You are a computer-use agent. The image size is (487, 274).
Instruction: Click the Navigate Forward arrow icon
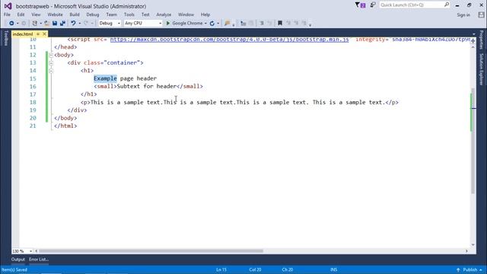click(24, 24)
